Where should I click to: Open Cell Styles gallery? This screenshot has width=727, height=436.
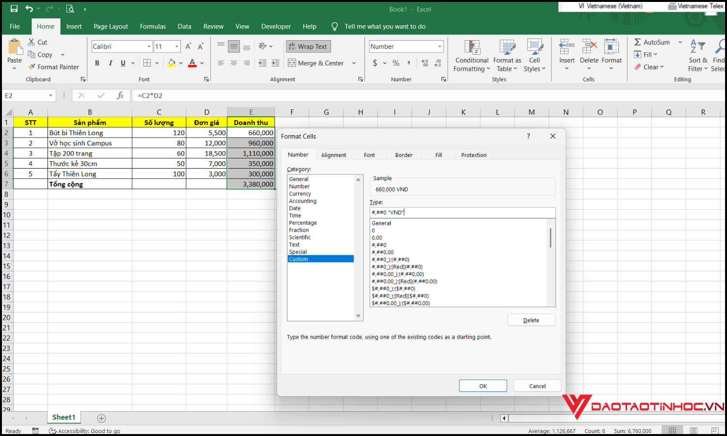(535, 56)
